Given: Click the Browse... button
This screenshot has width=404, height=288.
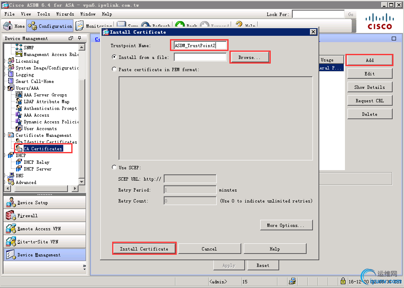Looking at the screenshot, I should 249,57.
